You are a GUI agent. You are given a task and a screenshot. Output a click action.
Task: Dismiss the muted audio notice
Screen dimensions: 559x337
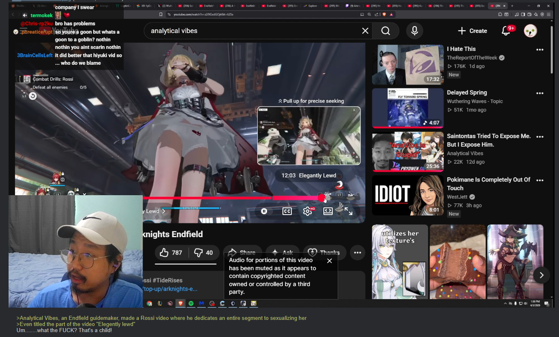point(330,261)
